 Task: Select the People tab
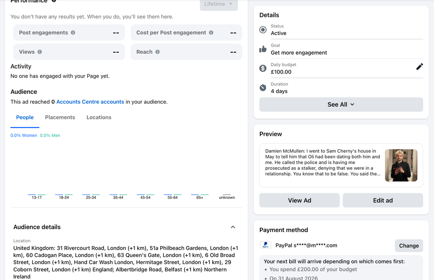25,117
